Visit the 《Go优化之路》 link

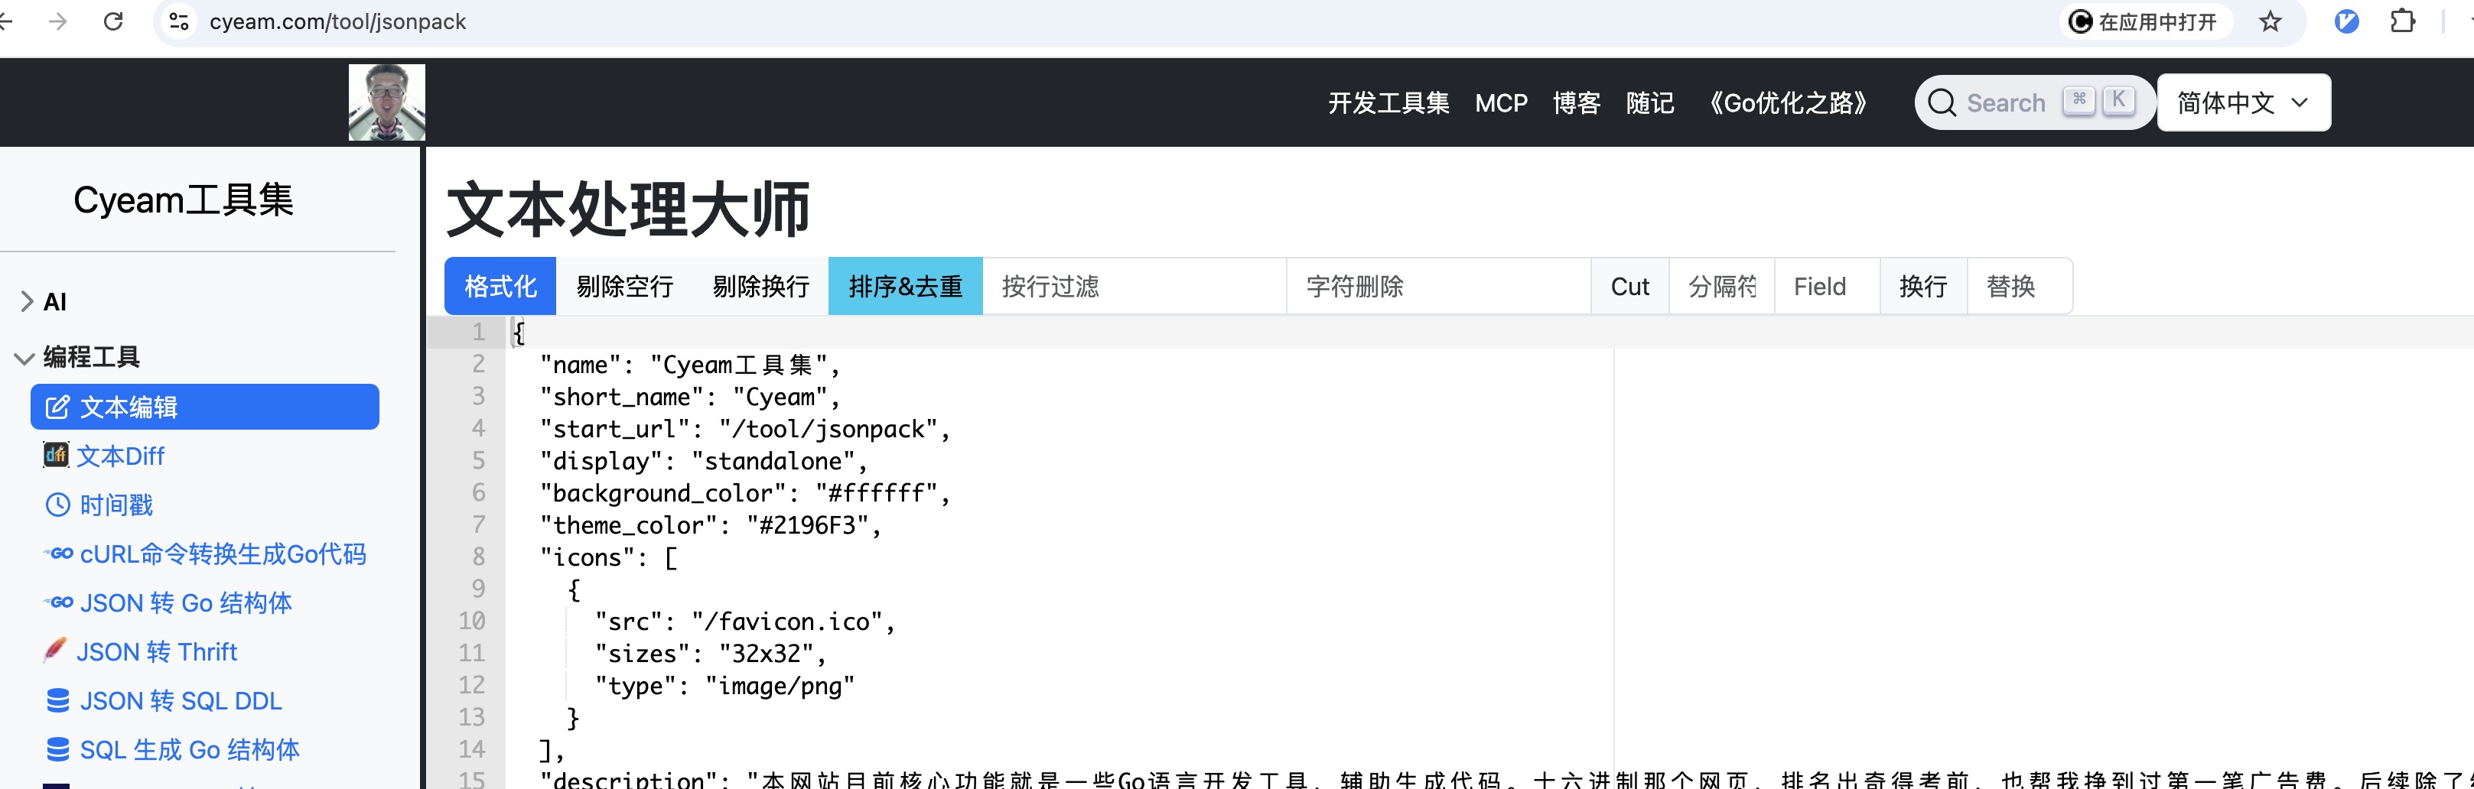click(1787, 102)
